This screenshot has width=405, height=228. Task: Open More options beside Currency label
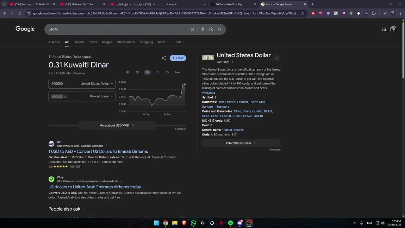pyautogui.click(x=232, y=62)
